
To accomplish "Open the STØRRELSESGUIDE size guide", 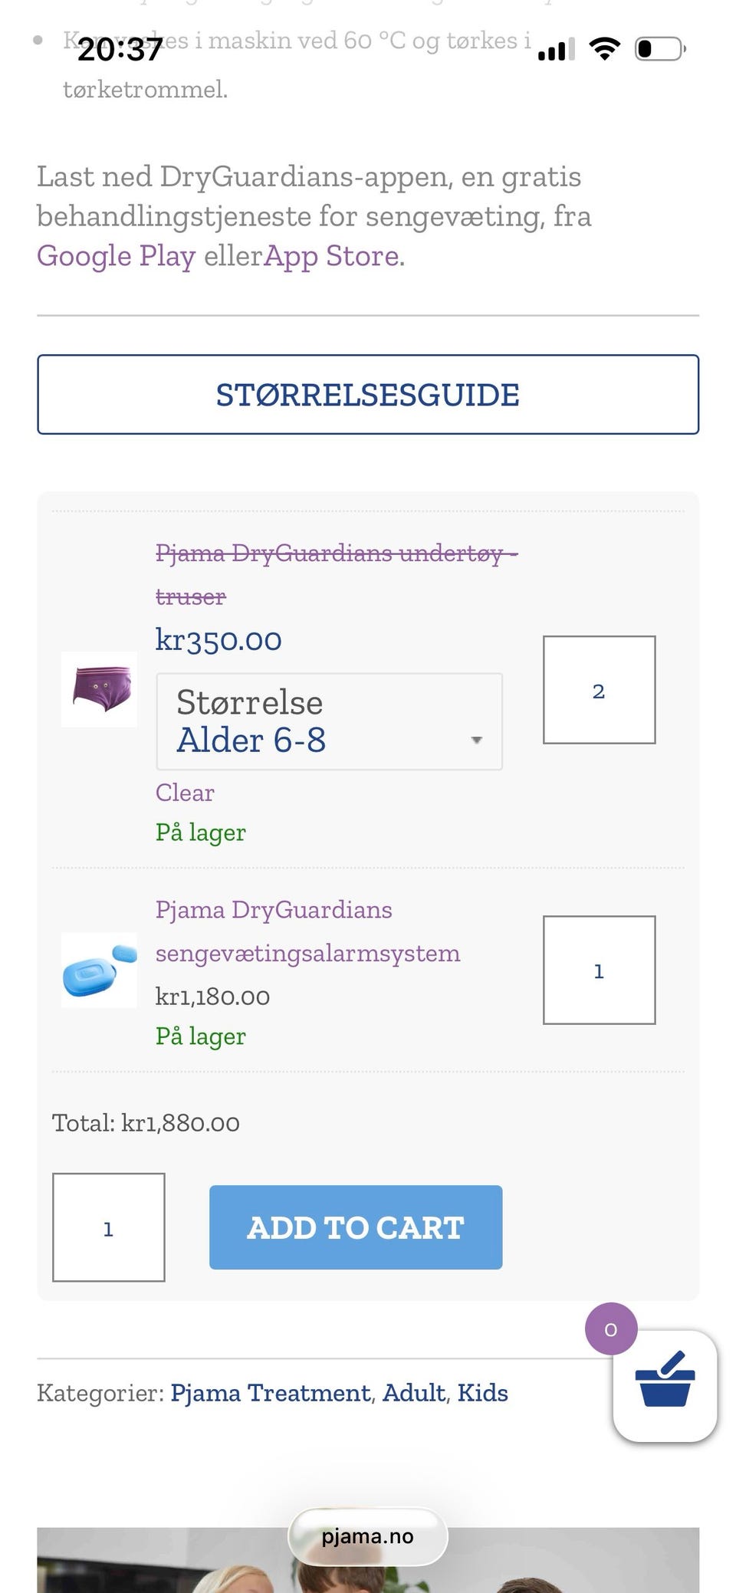I will pyautogui.click(x=368, y=395).
